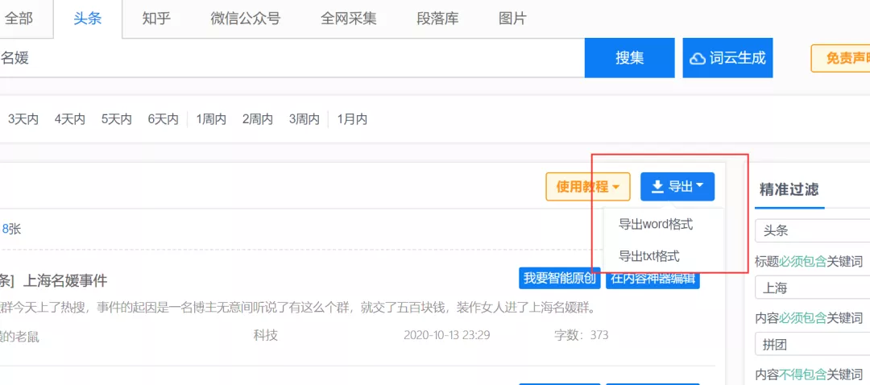The image size is (870, 385).
Task: Click the 免责声明 button
Action: [x=842, y=58]
